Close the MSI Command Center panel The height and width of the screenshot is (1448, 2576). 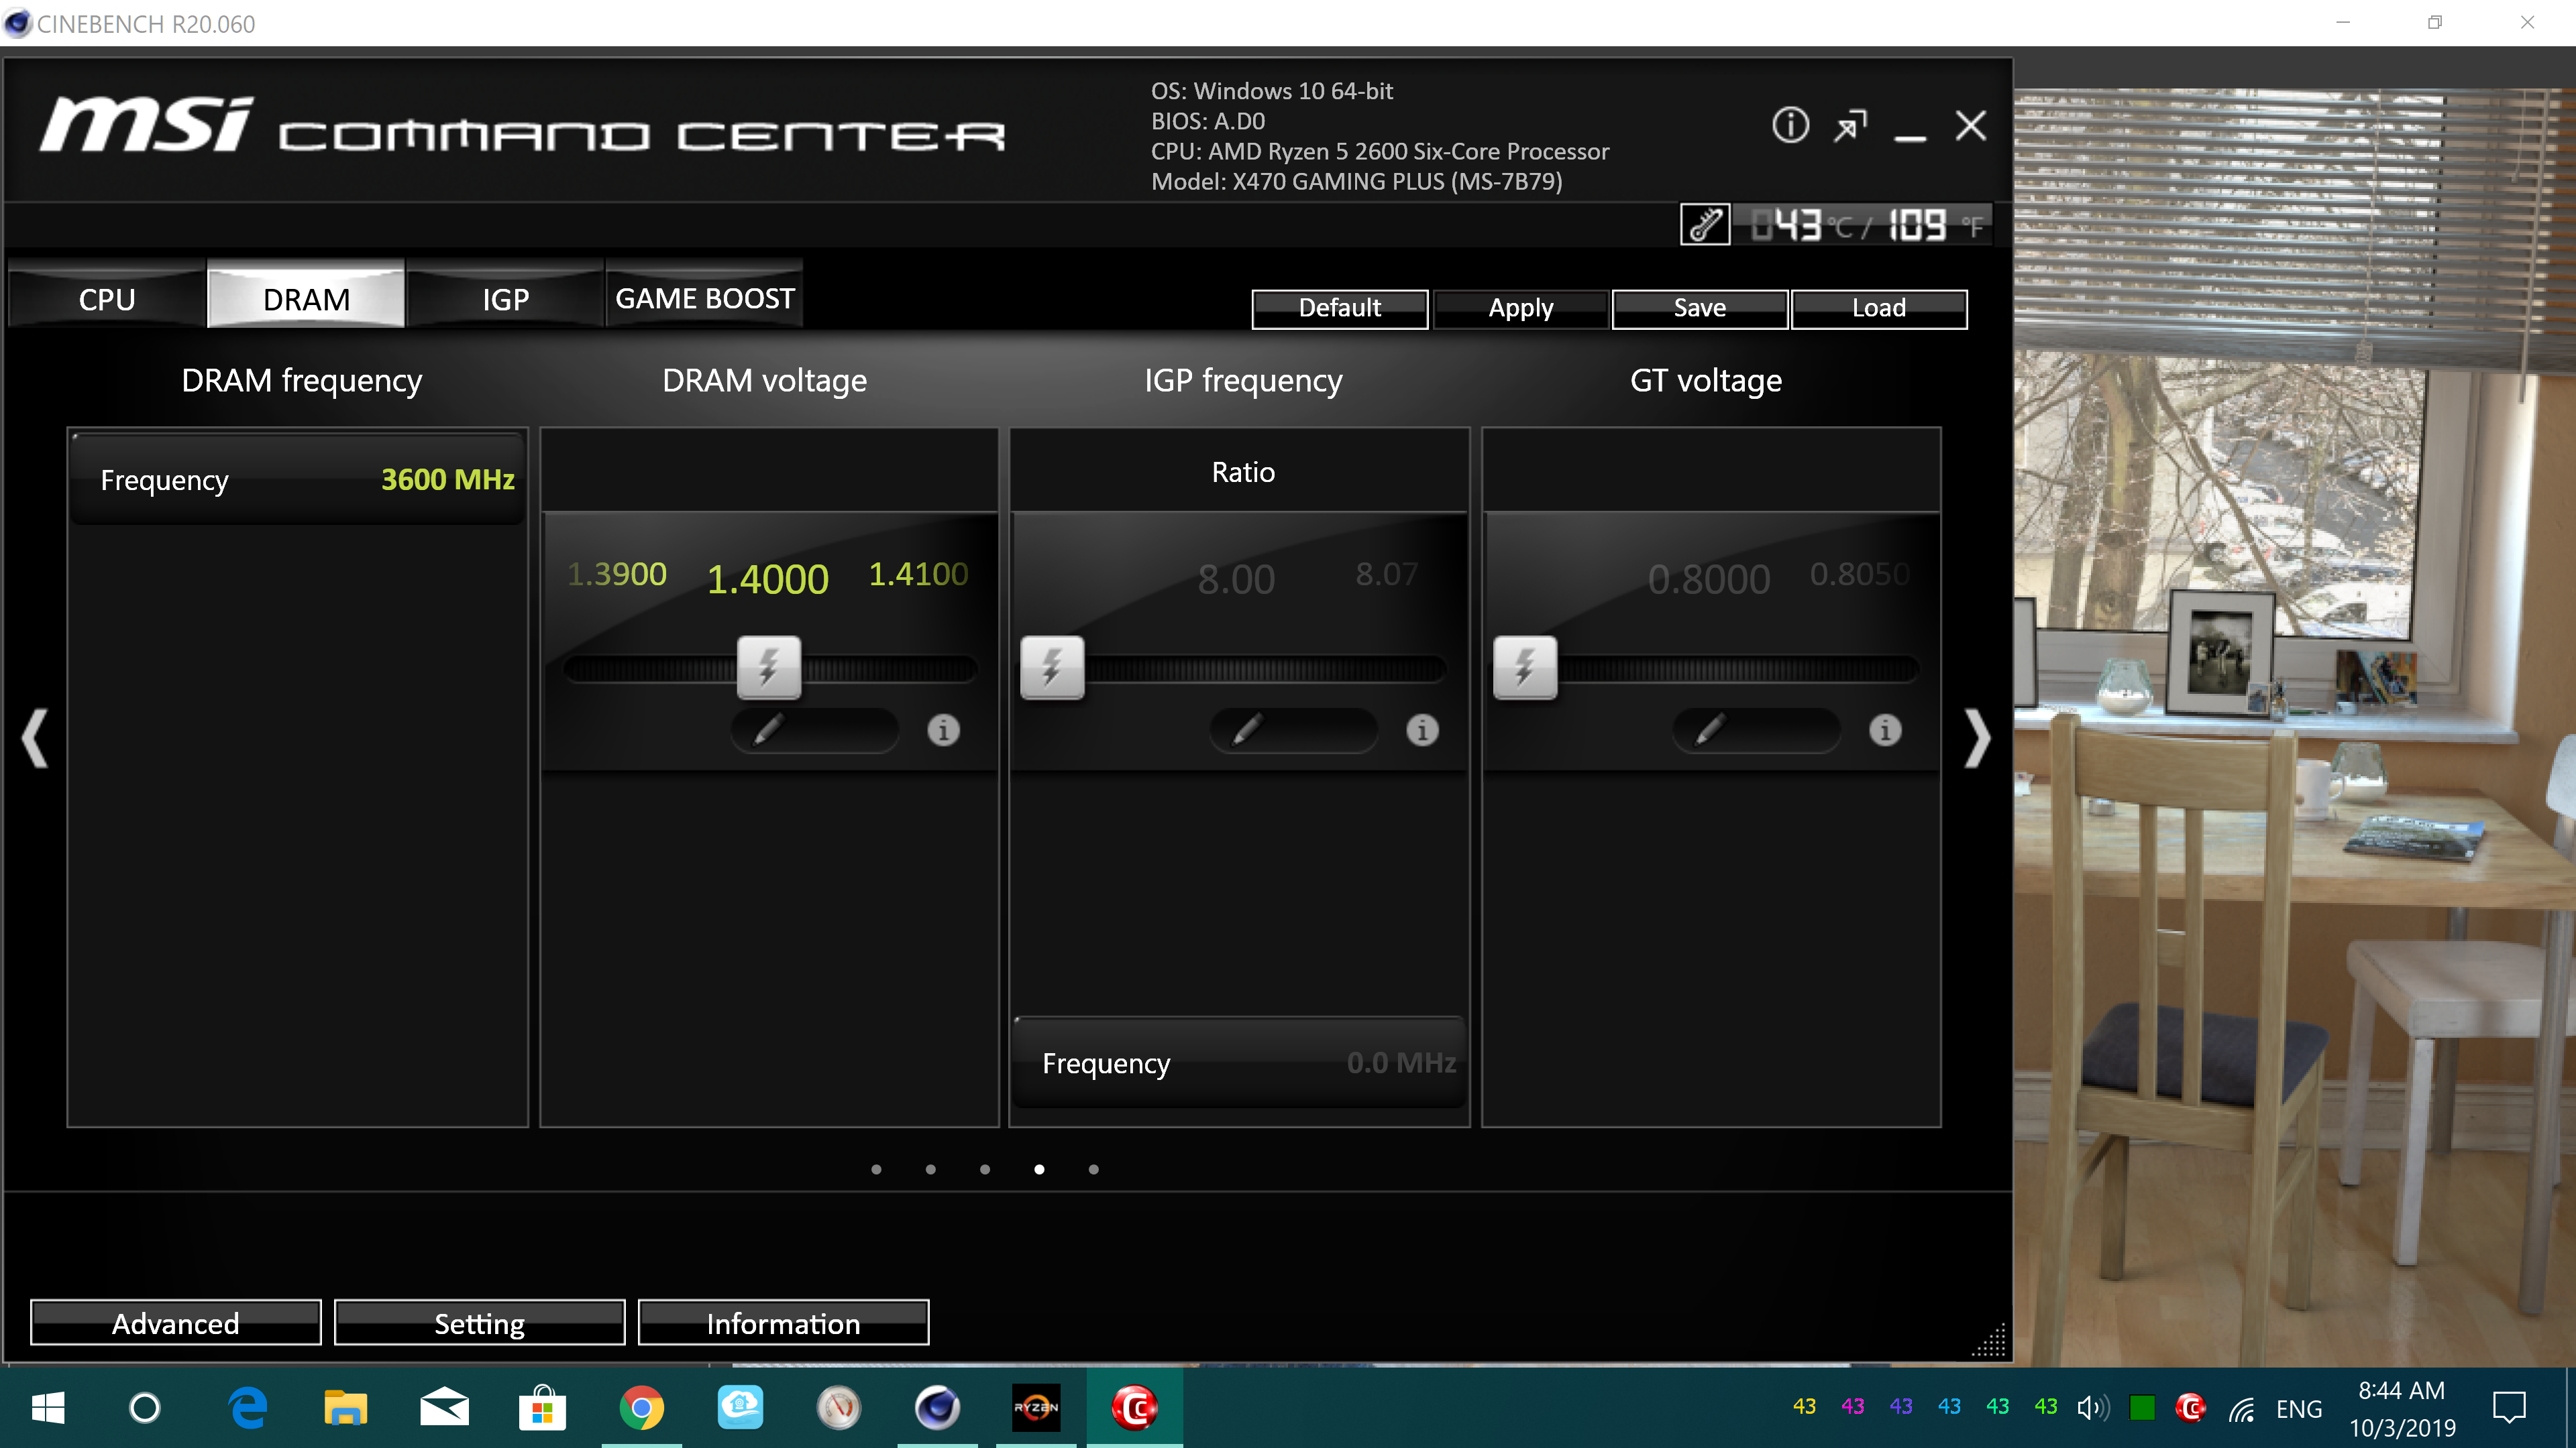click(x=1970, y=126)
